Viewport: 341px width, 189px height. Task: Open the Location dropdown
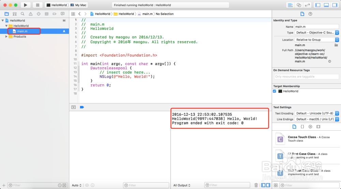pos(317,40)
